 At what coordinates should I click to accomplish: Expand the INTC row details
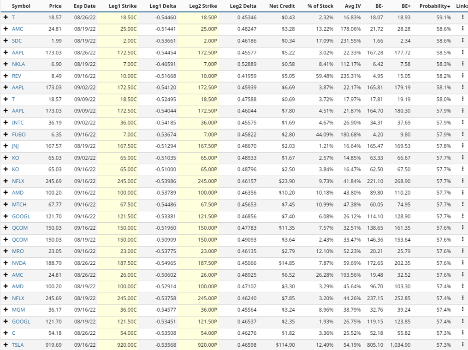tap(6, 122)
